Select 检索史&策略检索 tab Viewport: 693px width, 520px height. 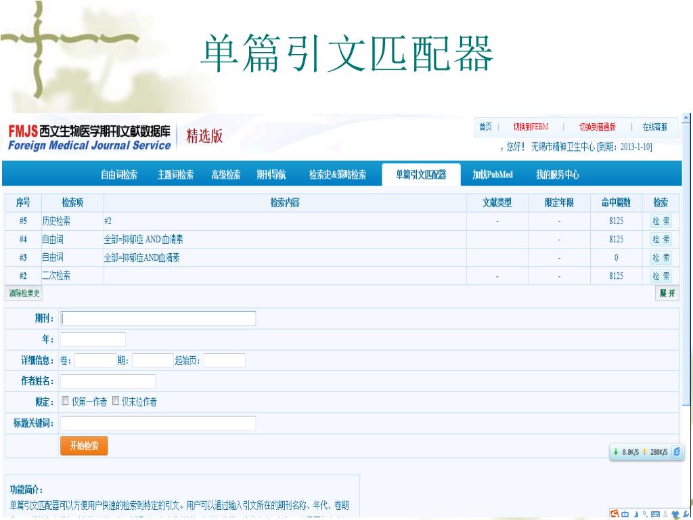(x=338, y=175)
